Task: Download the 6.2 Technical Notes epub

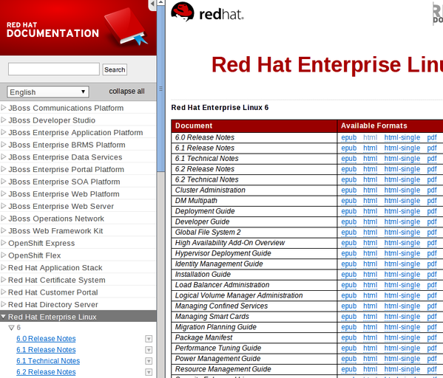Action: coord(348,179)
